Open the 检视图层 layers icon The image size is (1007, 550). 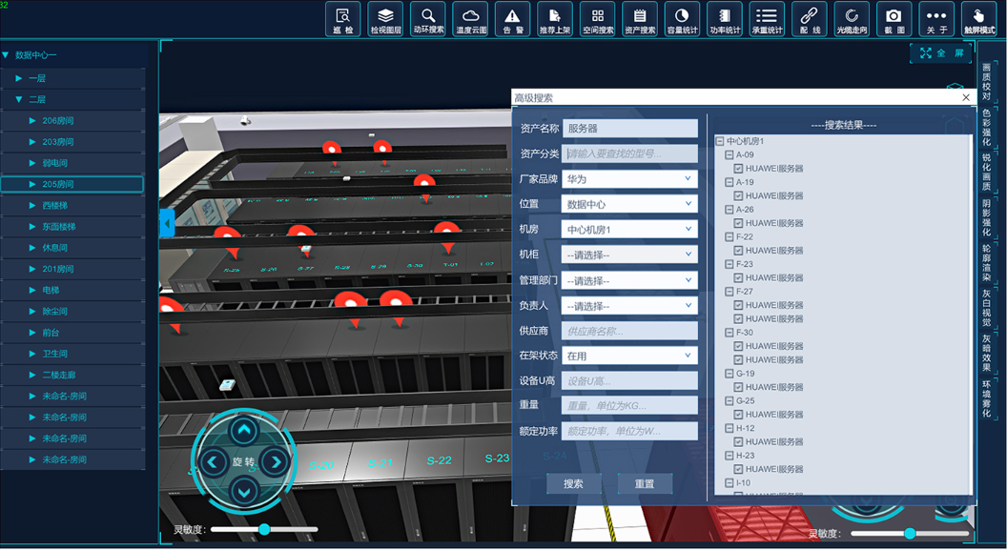pyautogui.click(x=385, y=19)
